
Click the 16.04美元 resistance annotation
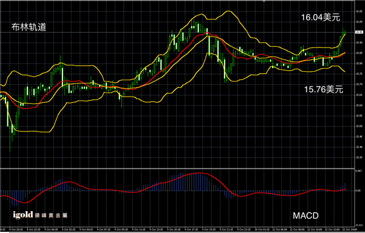(321, 18)
